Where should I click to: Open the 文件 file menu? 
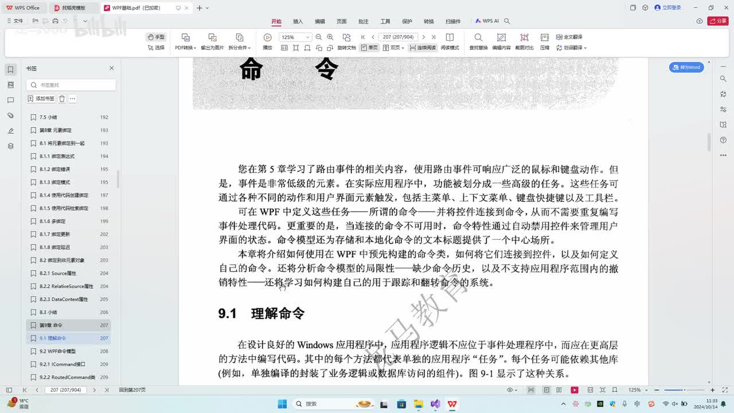pos(15,21)
